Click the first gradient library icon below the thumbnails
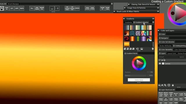 [125, 49]
